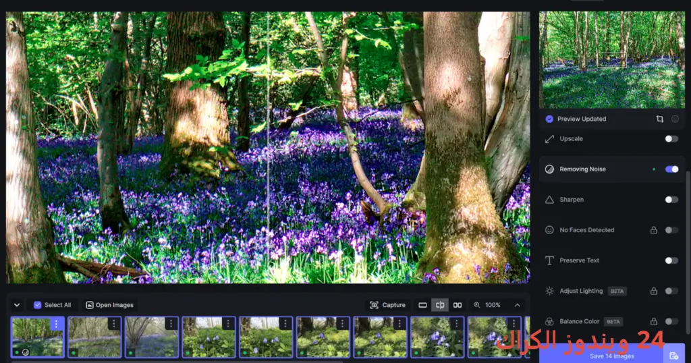Click the picture icon on Open Images
Screen dimensions: 691x363
pyautogui.click(x=90, y=305)
